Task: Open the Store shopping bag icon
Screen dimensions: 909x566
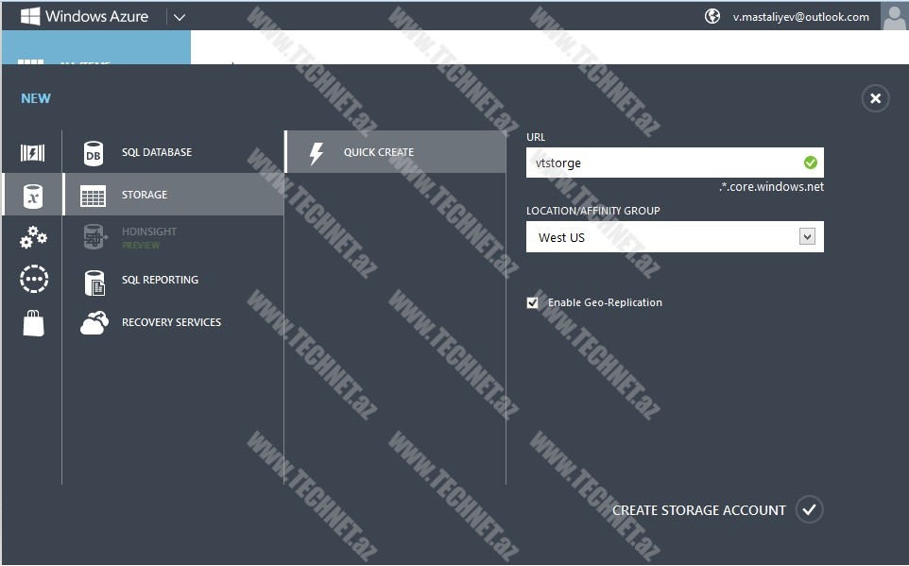Action: coord(32,323)
